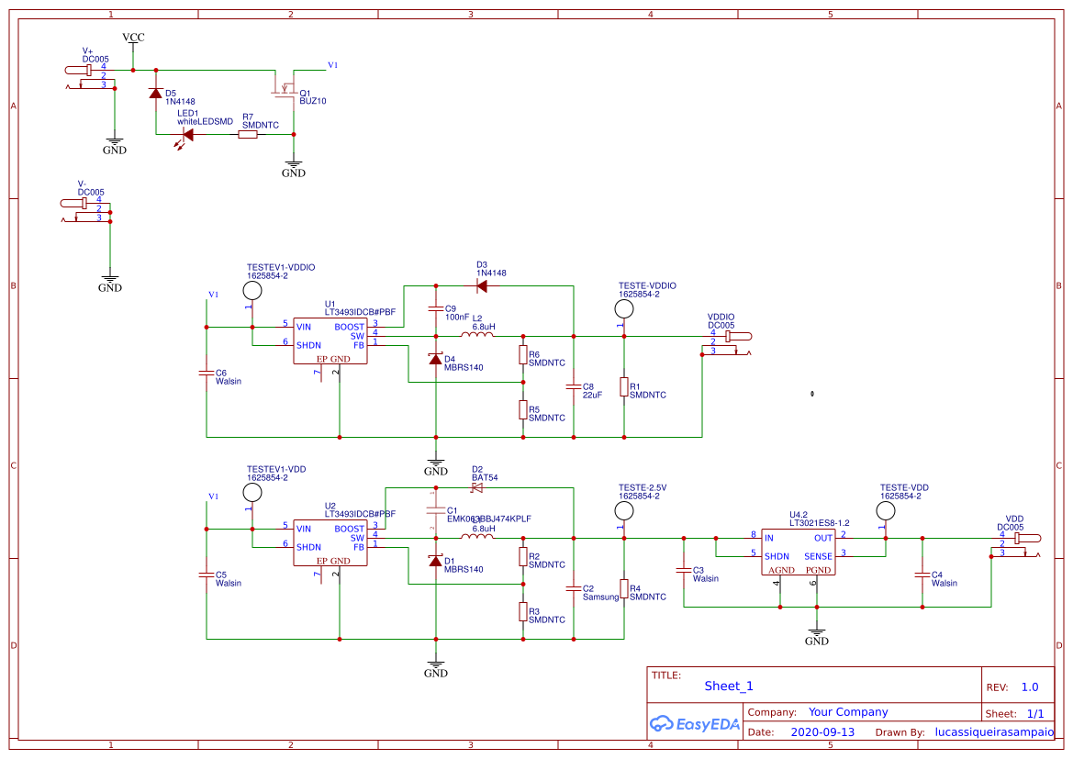Select the R7 SMDNTC resistor symbol
The height and width of the screenshot is (759, 1073).
click(246, 134)
